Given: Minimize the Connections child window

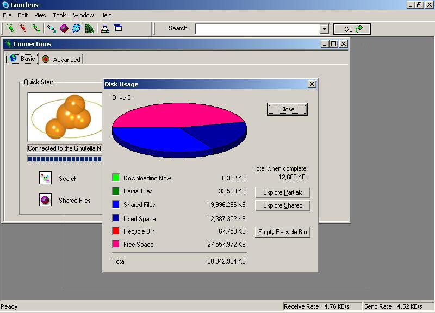Looking at the screenshot, I should (325, 44).
